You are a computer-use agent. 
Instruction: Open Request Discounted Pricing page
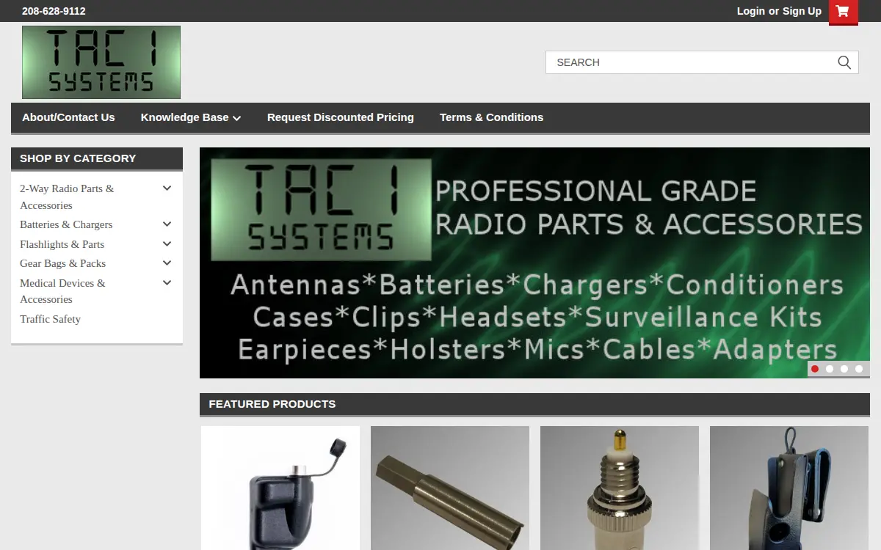341,117
